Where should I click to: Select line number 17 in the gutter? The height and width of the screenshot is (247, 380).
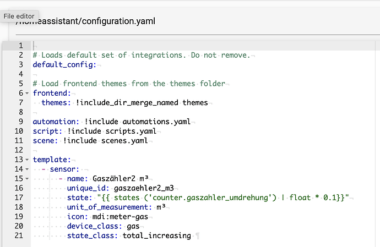19,197
